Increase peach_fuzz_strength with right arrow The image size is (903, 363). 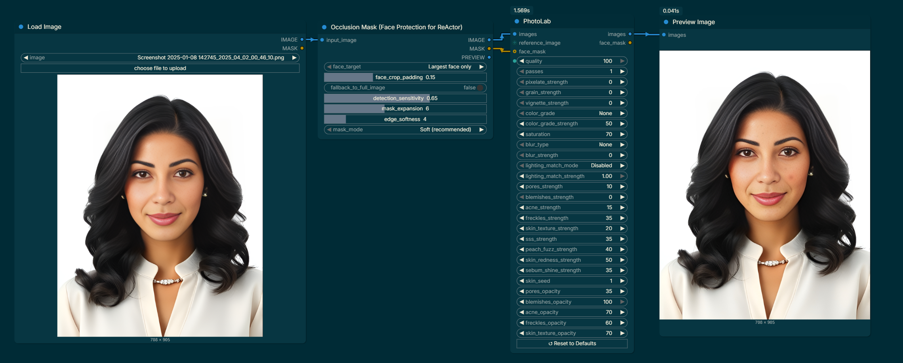point(622,250)
